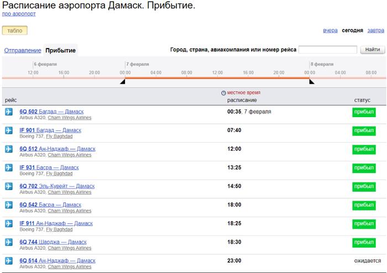Click the airplane icon beside flight 6Q 502

pos(8,112)
